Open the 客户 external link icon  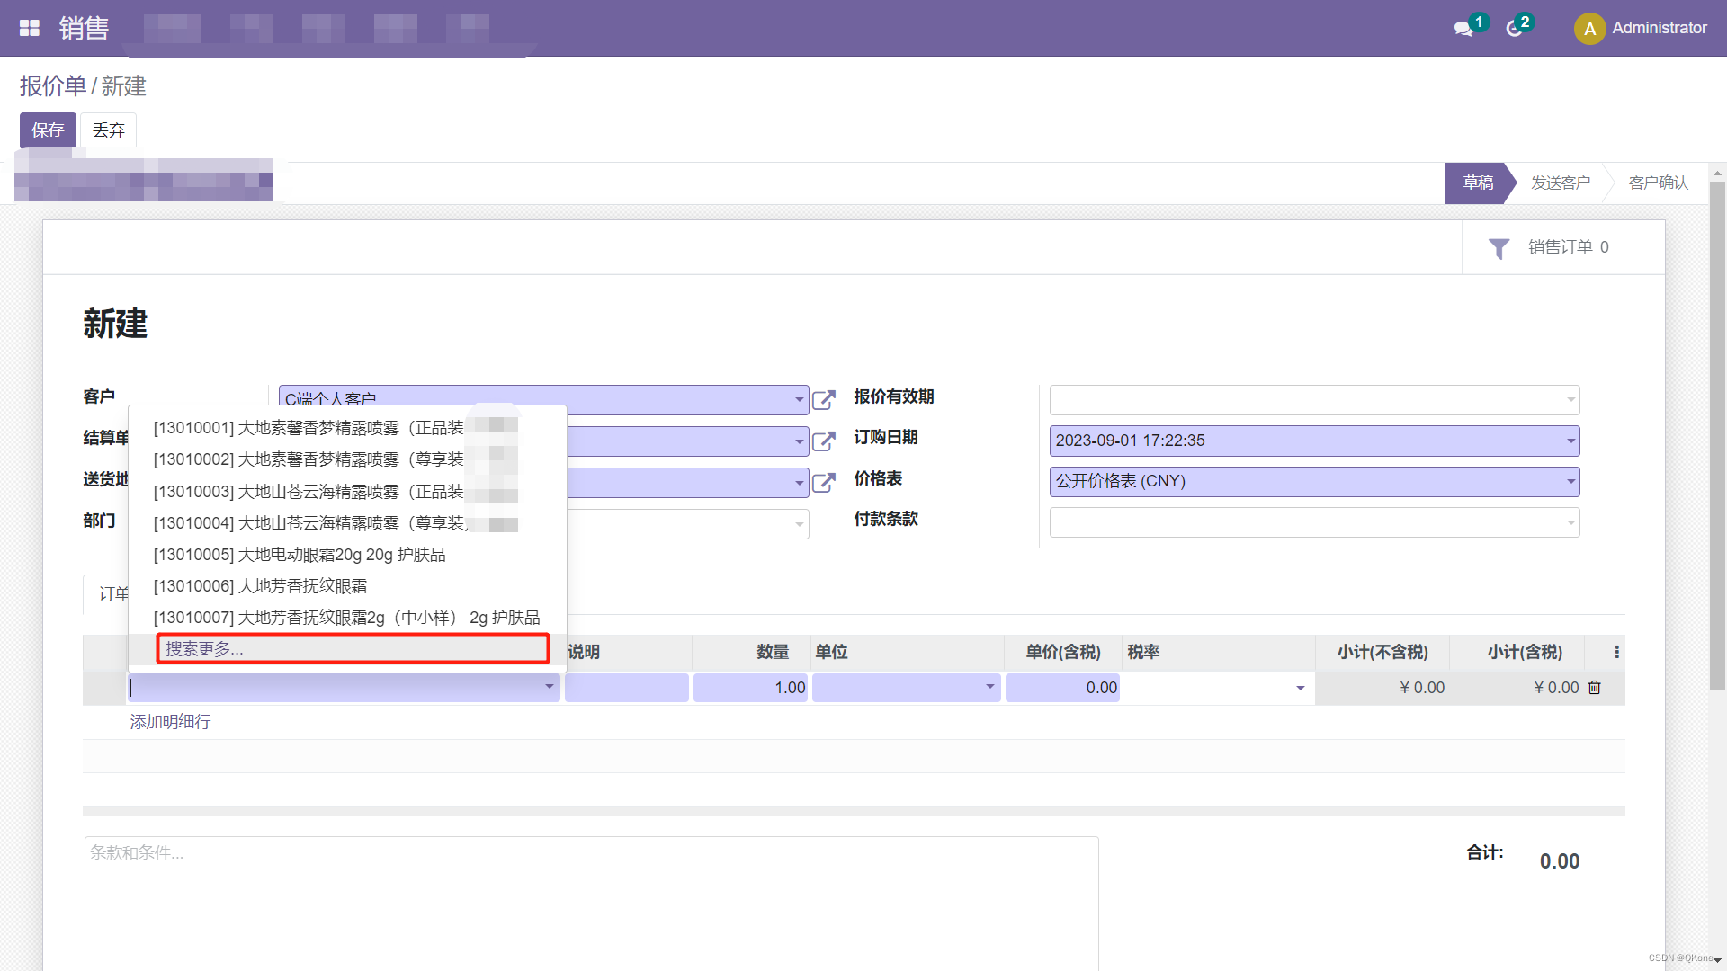(x=824, y=399)
